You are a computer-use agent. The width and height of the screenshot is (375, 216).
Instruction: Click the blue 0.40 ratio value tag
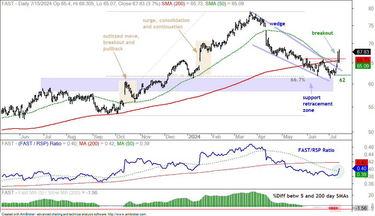[360, 168]
